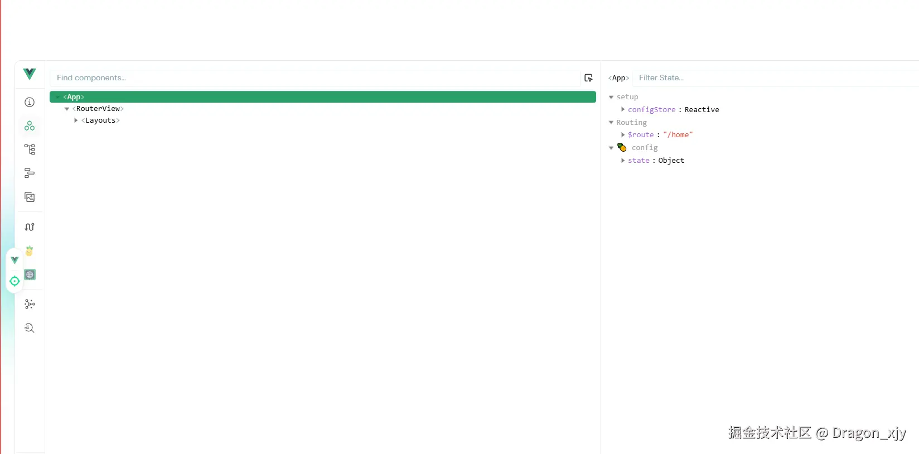This screenshot has height=454, width=919.
Task: Expand the $route "/home" entry
Action: pyautogui.click(x=623, y=134)
